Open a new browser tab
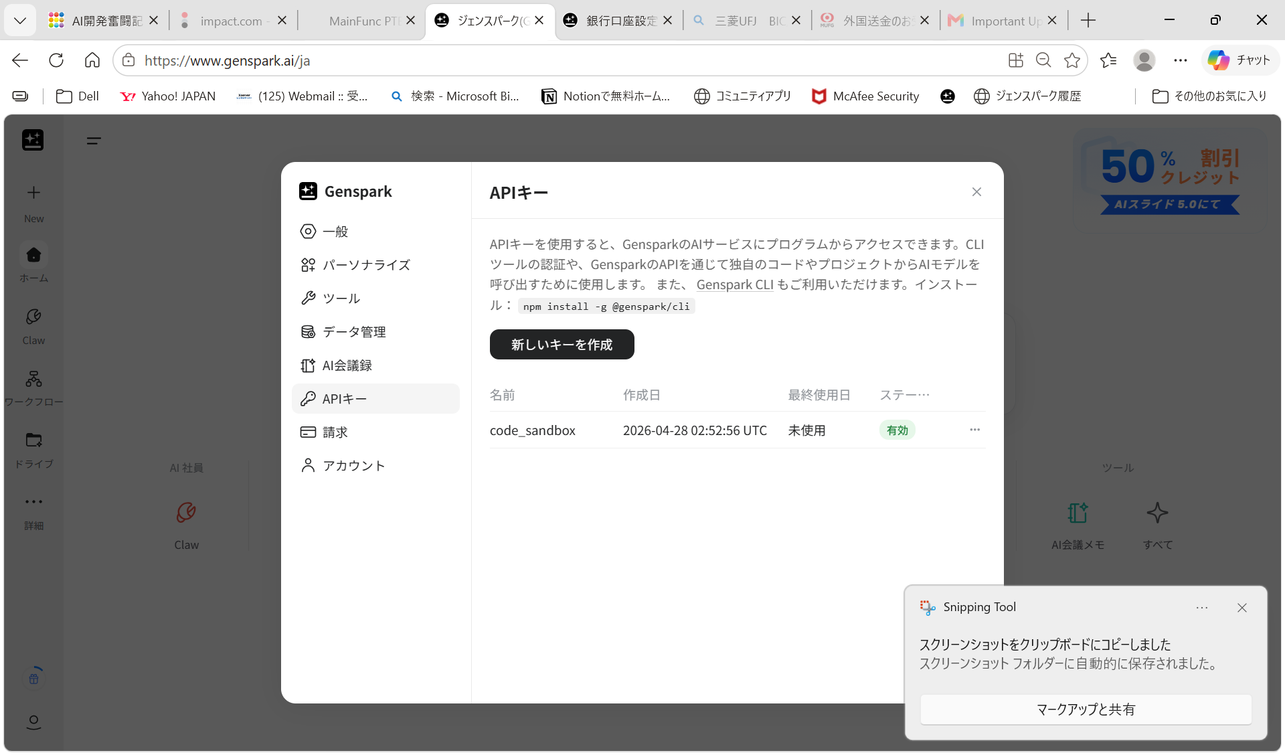 click(1088, 21)
